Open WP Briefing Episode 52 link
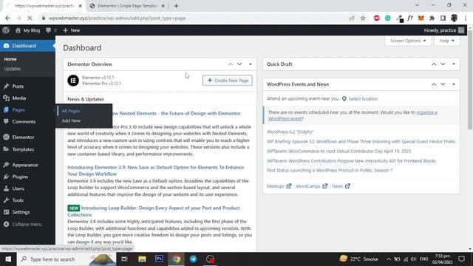Screen dimensions: 473x266 tap(361, 141)
